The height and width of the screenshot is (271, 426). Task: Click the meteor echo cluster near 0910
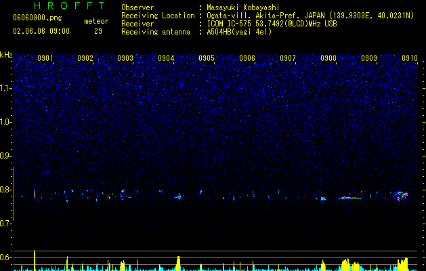(401, 196)
